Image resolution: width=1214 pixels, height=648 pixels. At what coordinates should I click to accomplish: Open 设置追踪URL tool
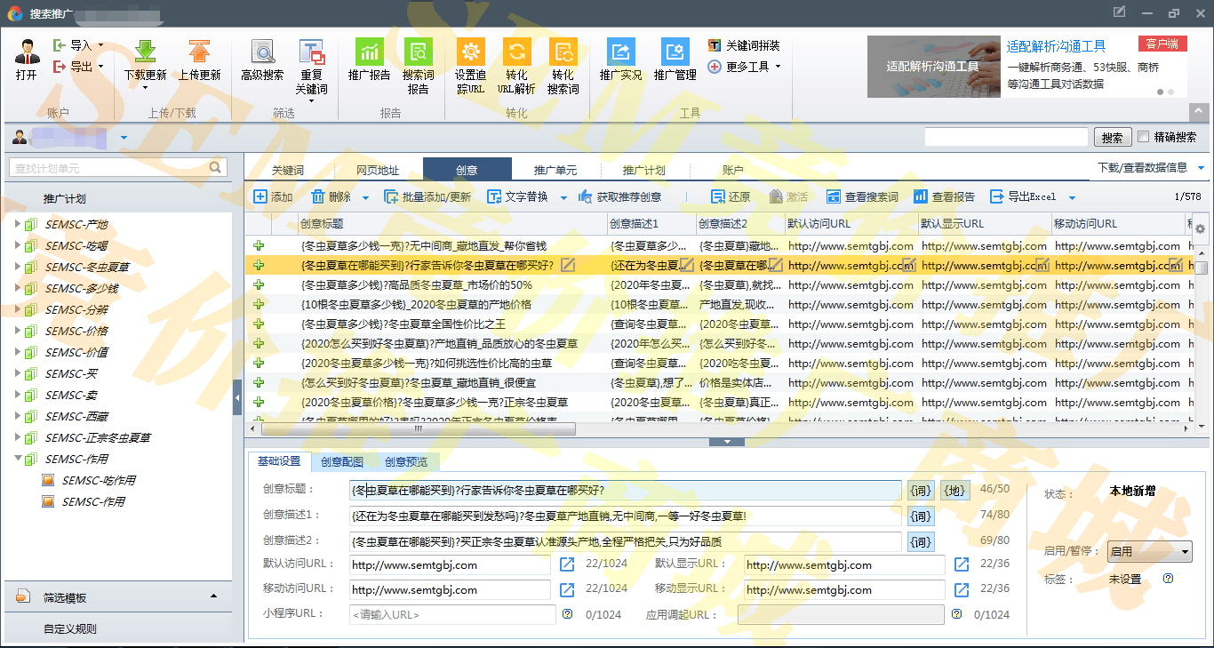tap(470, 53)
